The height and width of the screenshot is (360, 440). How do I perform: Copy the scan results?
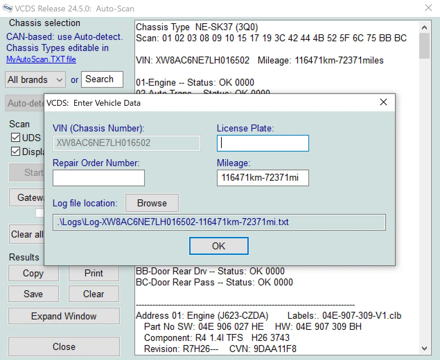[x=33, y=273]
